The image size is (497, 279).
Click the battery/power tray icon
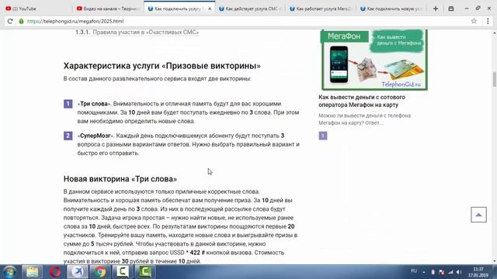click(433, 272)
